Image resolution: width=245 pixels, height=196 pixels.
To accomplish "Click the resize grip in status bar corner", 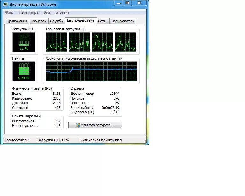I will tap(145, 141).
